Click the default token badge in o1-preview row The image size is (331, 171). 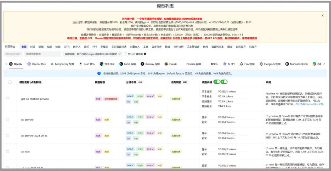tap(130, 116)
